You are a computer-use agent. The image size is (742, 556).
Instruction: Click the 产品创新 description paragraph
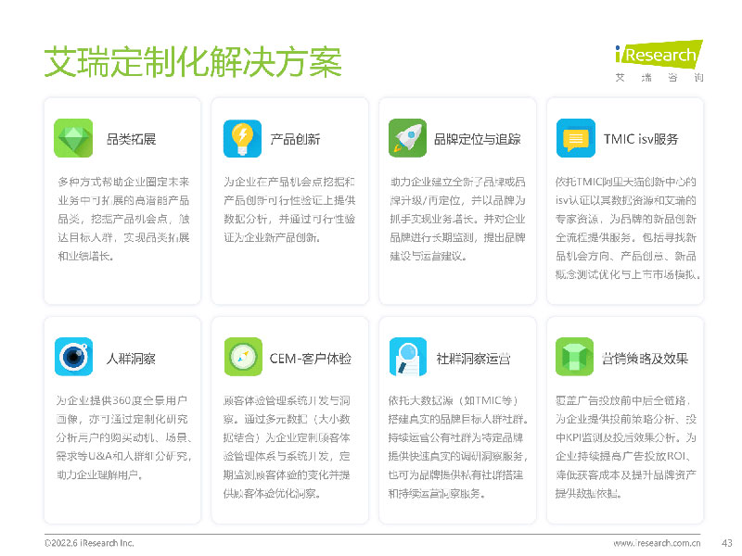click(289, 209)
